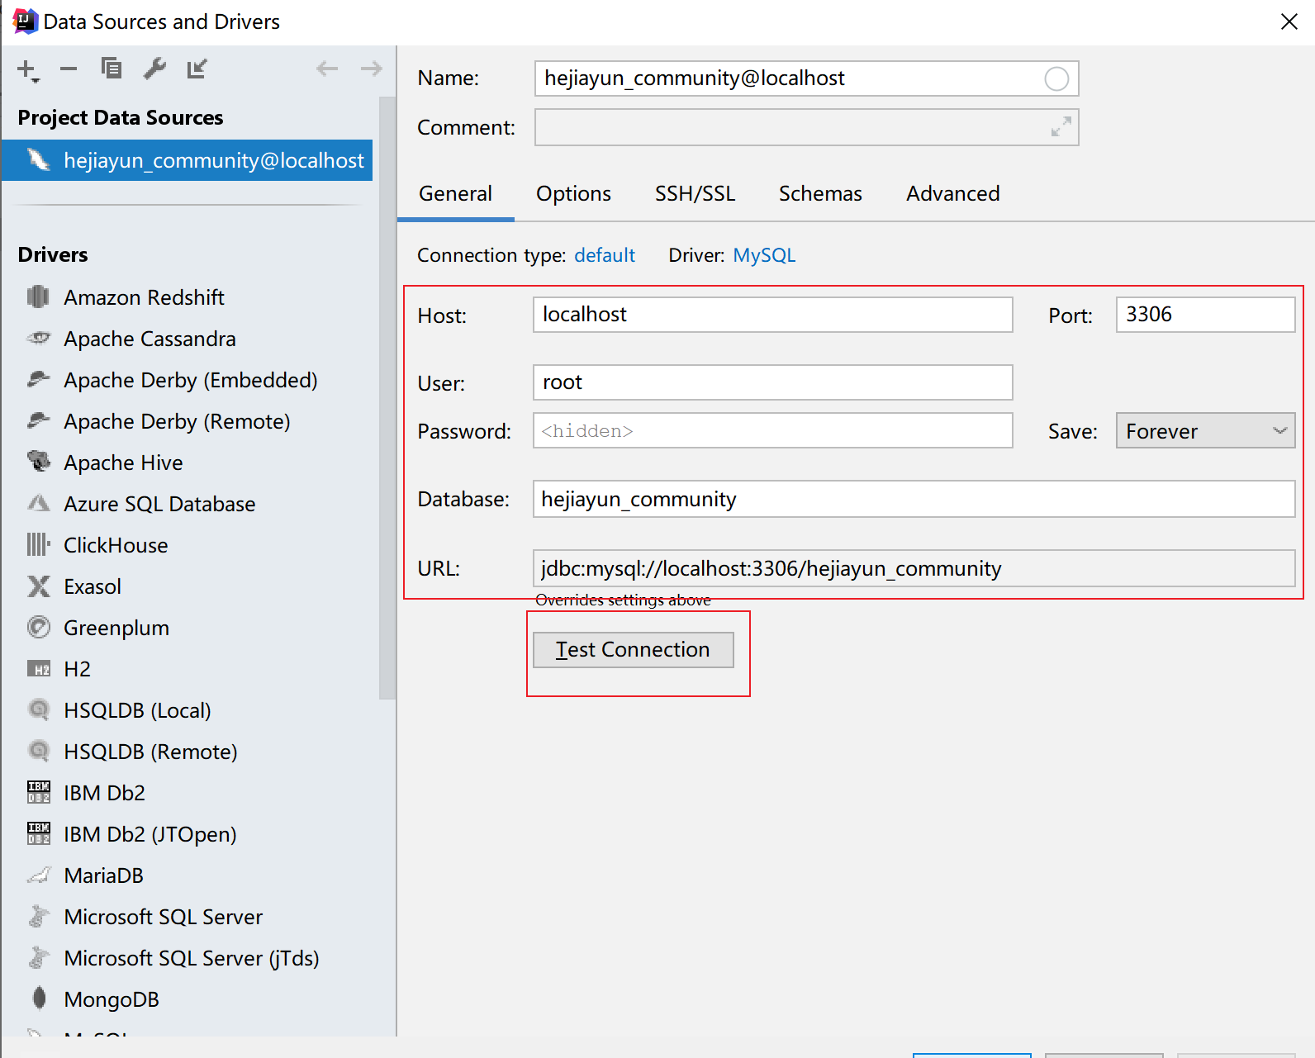Select the ClickHouse driver
This screenshot has width=1315, height=1058.
click(x=116, y=545)
